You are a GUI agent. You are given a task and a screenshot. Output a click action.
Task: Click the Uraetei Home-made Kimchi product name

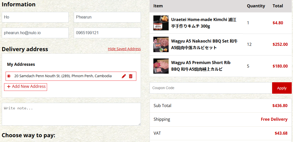click(204, 23)
